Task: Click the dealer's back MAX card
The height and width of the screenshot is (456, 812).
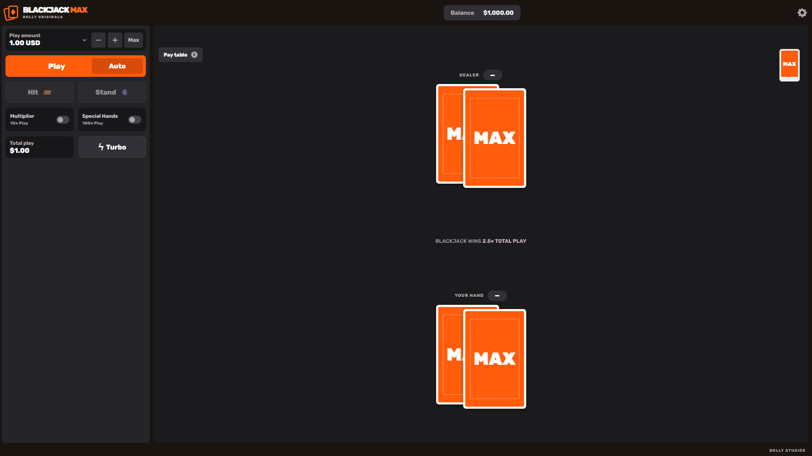Action: click(450, 134)
